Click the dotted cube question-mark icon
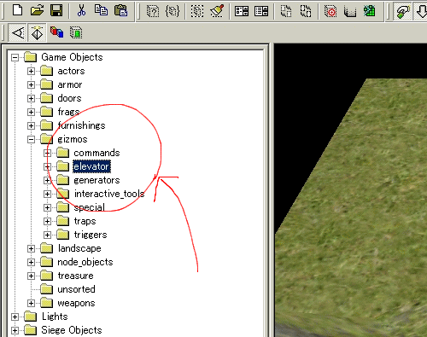Screen dimensions: 427x337 (x=153, y=11)
